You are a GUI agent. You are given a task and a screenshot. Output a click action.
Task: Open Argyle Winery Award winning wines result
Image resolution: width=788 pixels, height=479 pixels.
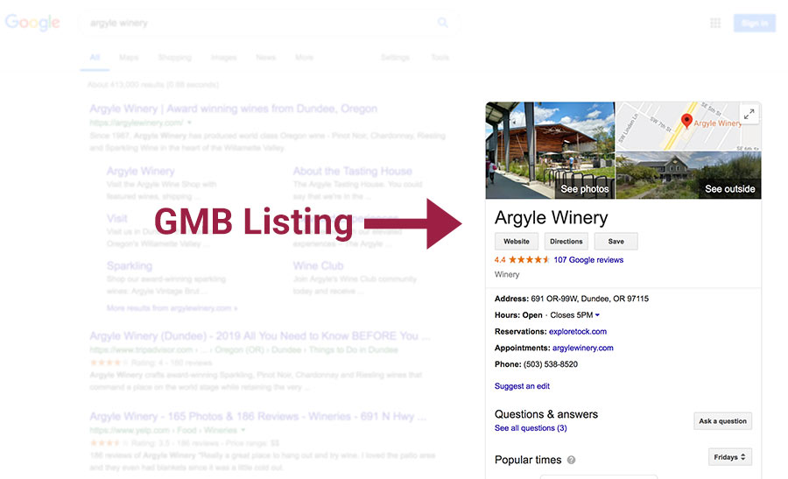click(x=233, y=109)
